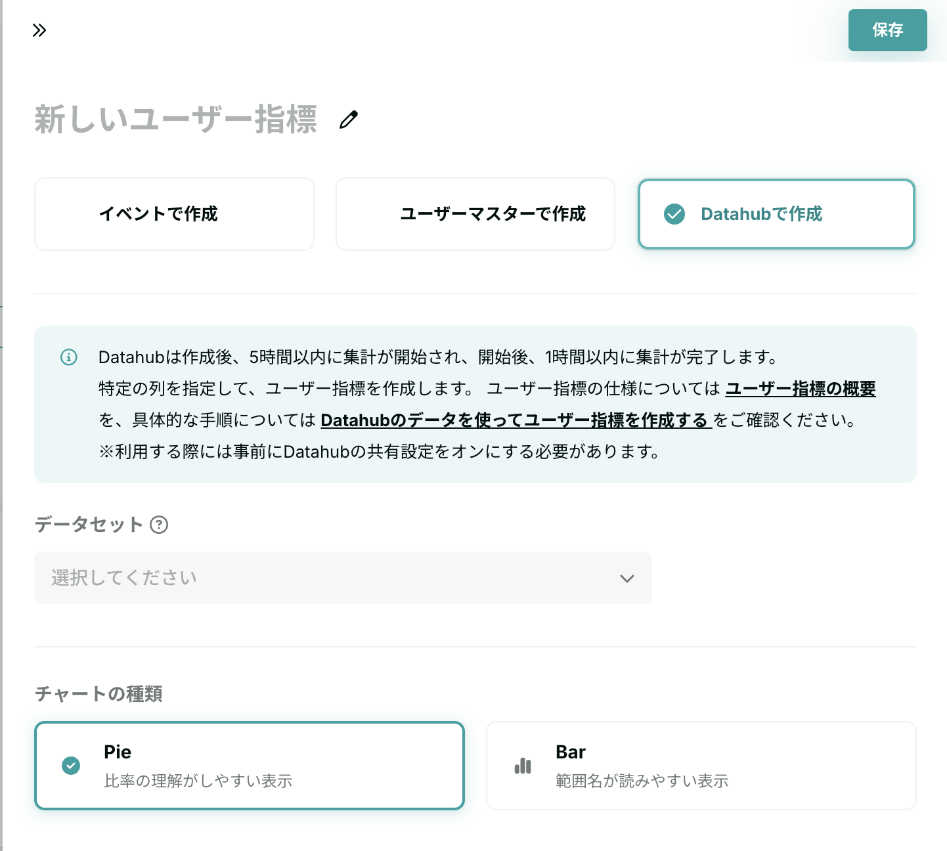
Task: Click the info icon in the Datahub notice
Action: point(69,357)
